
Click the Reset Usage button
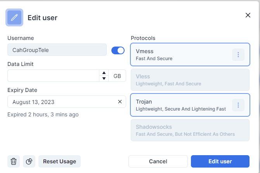click(x=59, y=161)
